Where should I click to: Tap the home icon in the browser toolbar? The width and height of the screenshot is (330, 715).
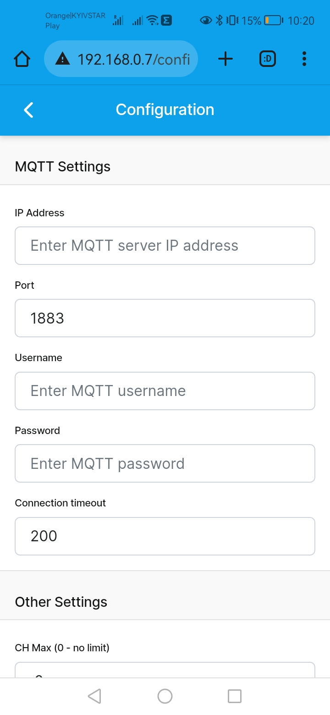pos(22,59)
